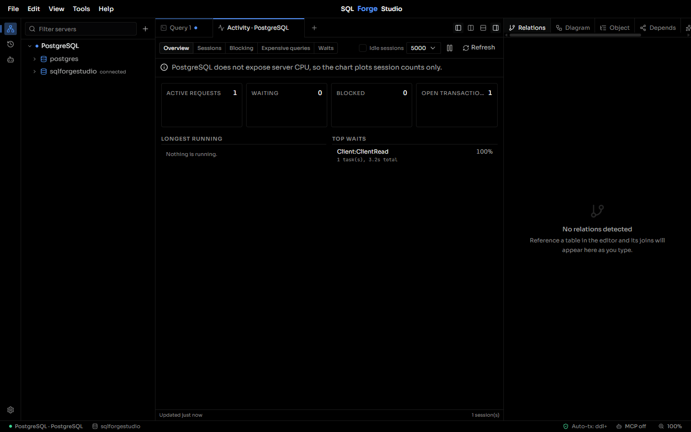
Task: Click the 1 session(s) footer text
Action: pos(485,415)
